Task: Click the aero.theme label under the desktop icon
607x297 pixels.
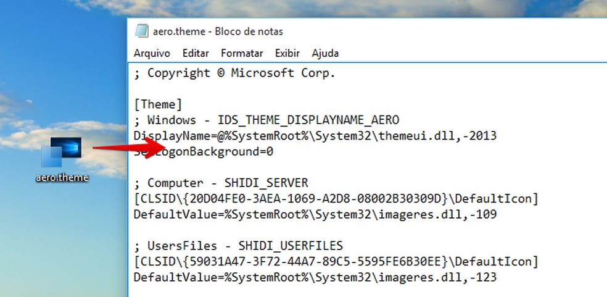Action: [x=62, y=178]
